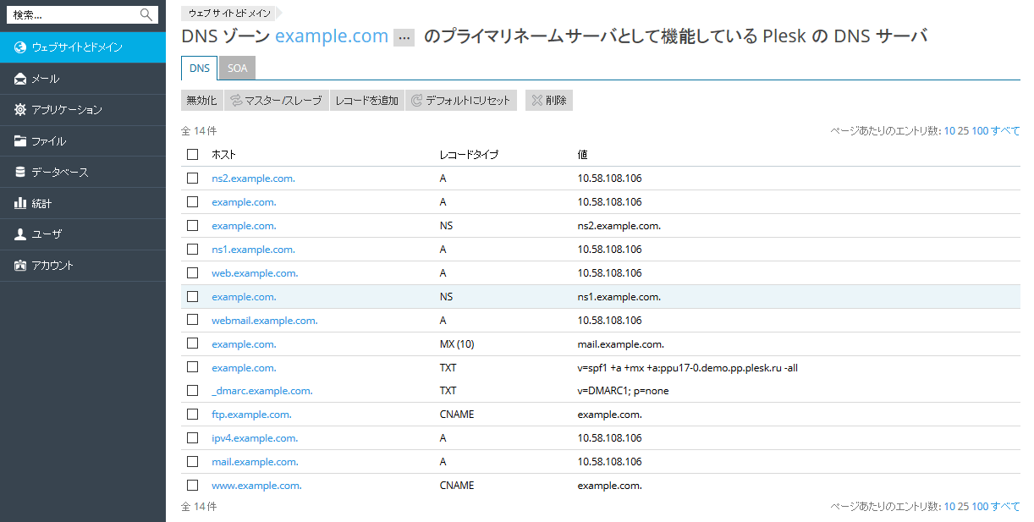
Task: Switch to the SOA tab
Action: [x=237, y=69]
